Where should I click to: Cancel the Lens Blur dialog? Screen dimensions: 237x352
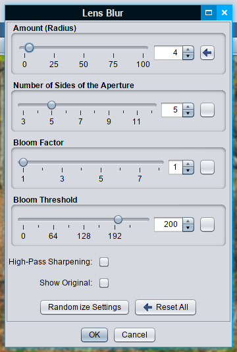[134, 335]
